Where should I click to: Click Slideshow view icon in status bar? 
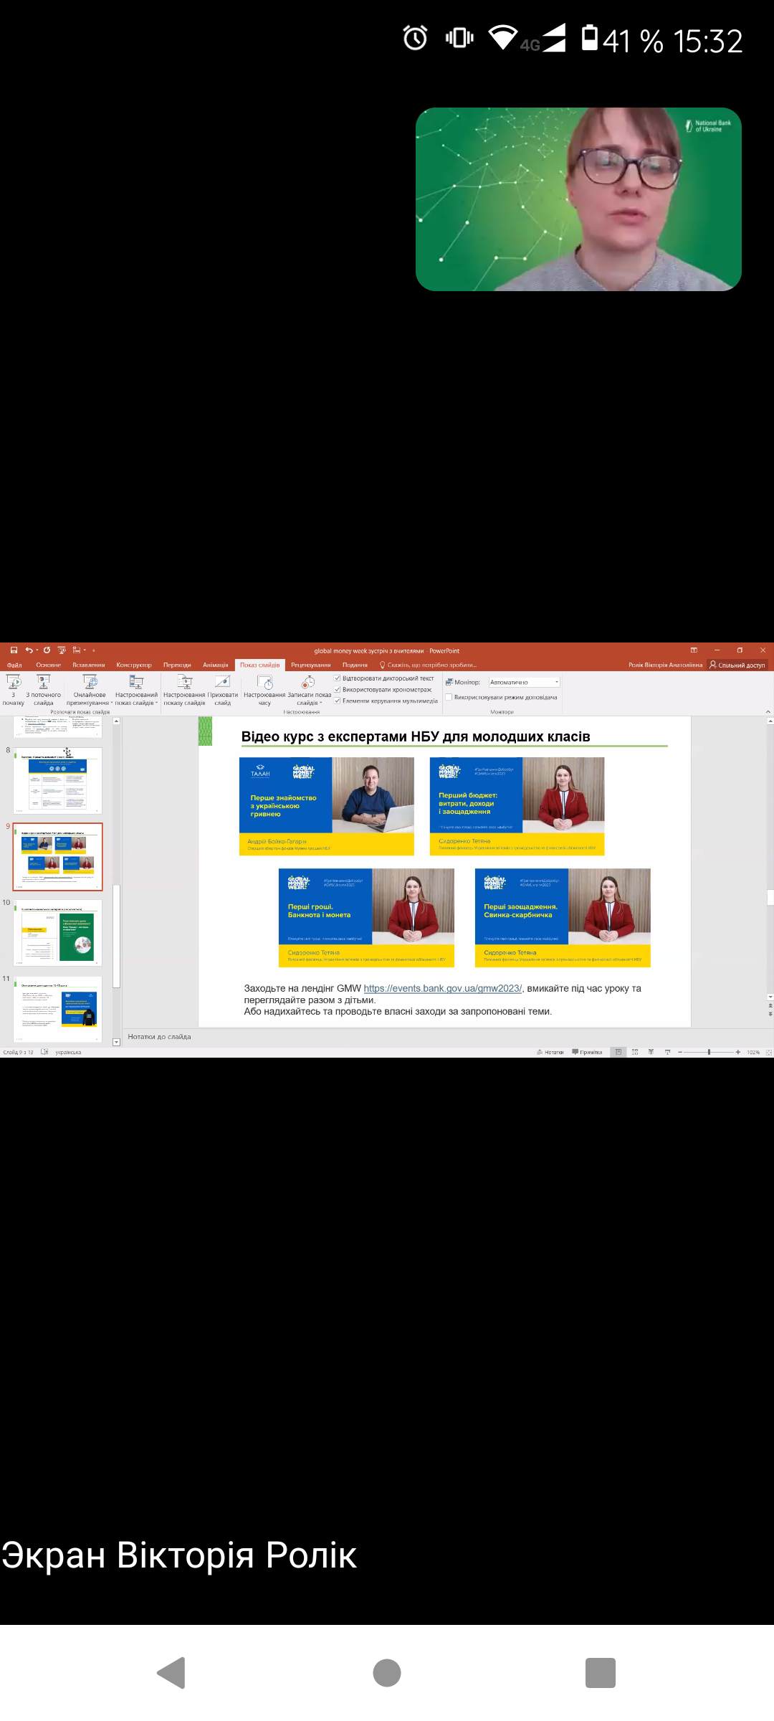pyautogui.click(x=668, y=1052)
